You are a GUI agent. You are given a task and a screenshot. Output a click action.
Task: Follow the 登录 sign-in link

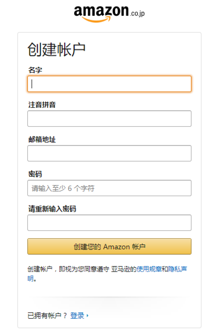(77, 316)
